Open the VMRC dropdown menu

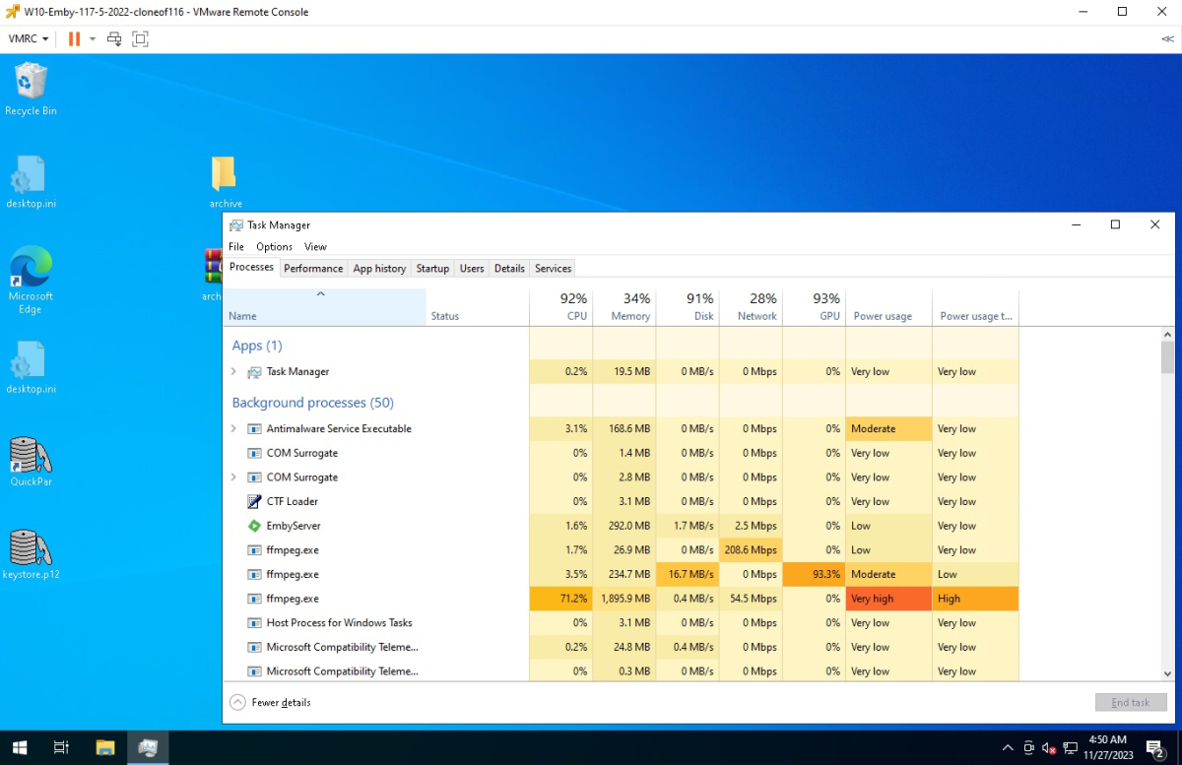[x=29, y=38]
